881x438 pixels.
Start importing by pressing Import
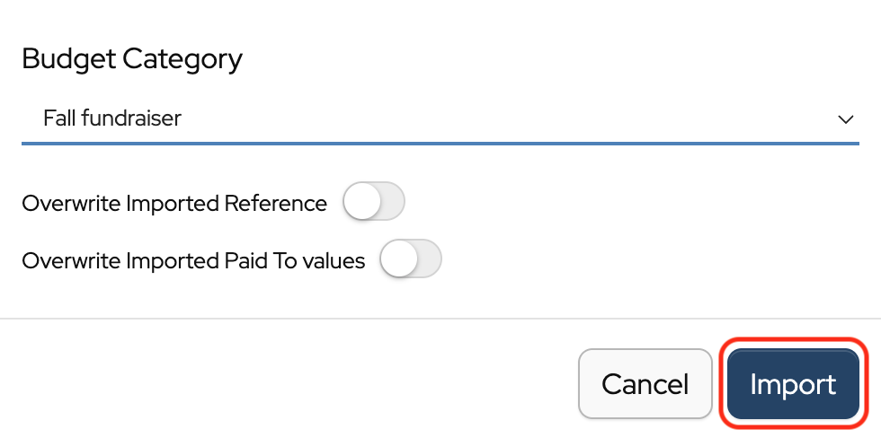click(793, 384)
